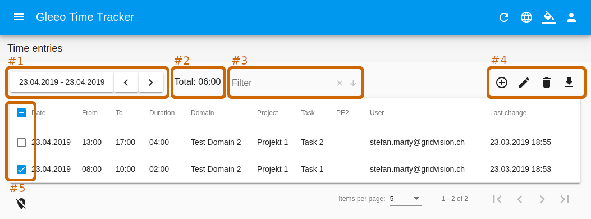Sort by the Duration column header
Screen dimensions: 591x219
(x=162, y=113)
